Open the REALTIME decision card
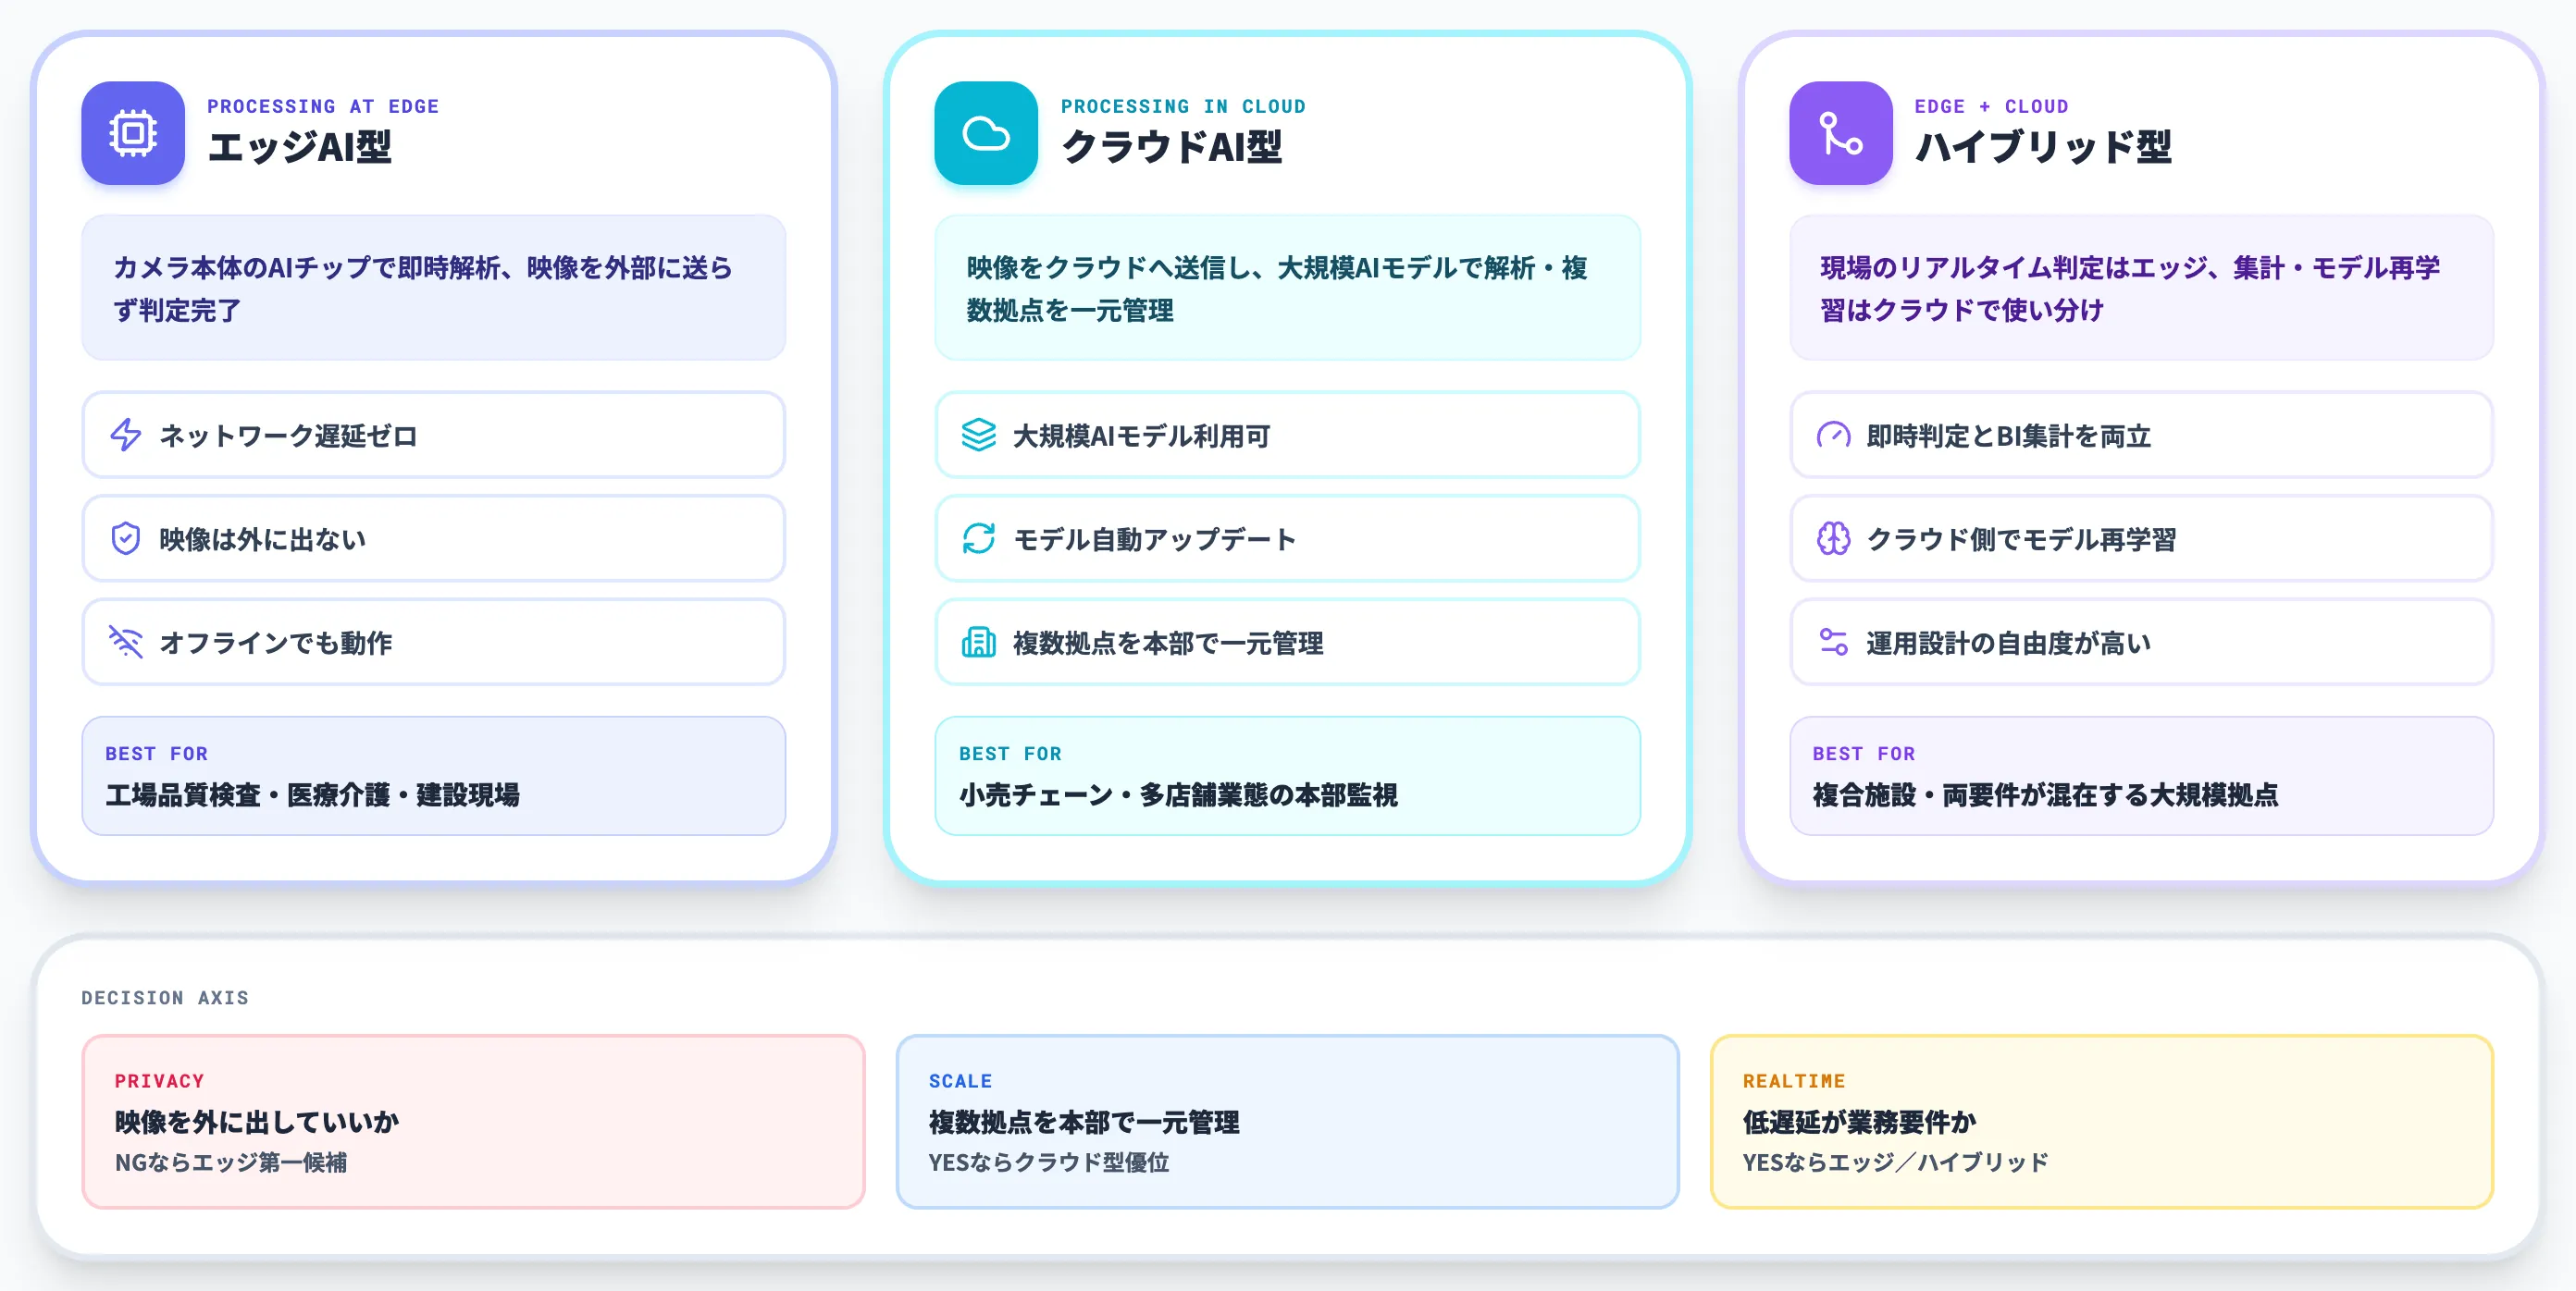 coord(2101,1121)
